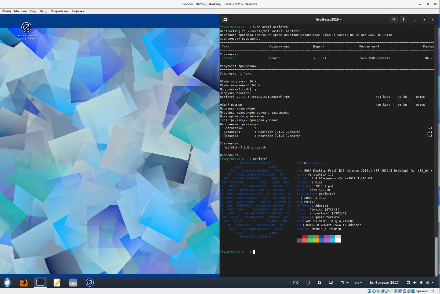Switch to the terminal panel icon
This screenshot has width=440, height=294.
click(x=40, y=282)
